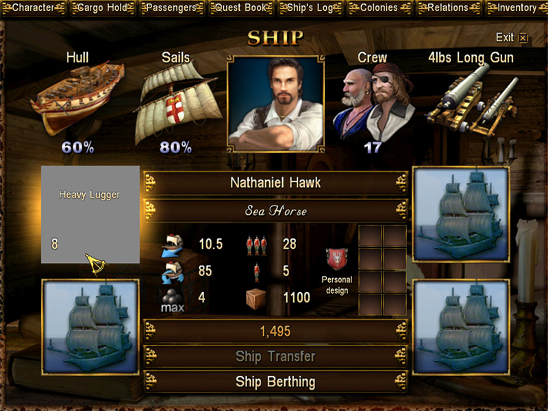548x411 pixels.
Task: Open the Ship's Log tab
Action: coord(310,8)
